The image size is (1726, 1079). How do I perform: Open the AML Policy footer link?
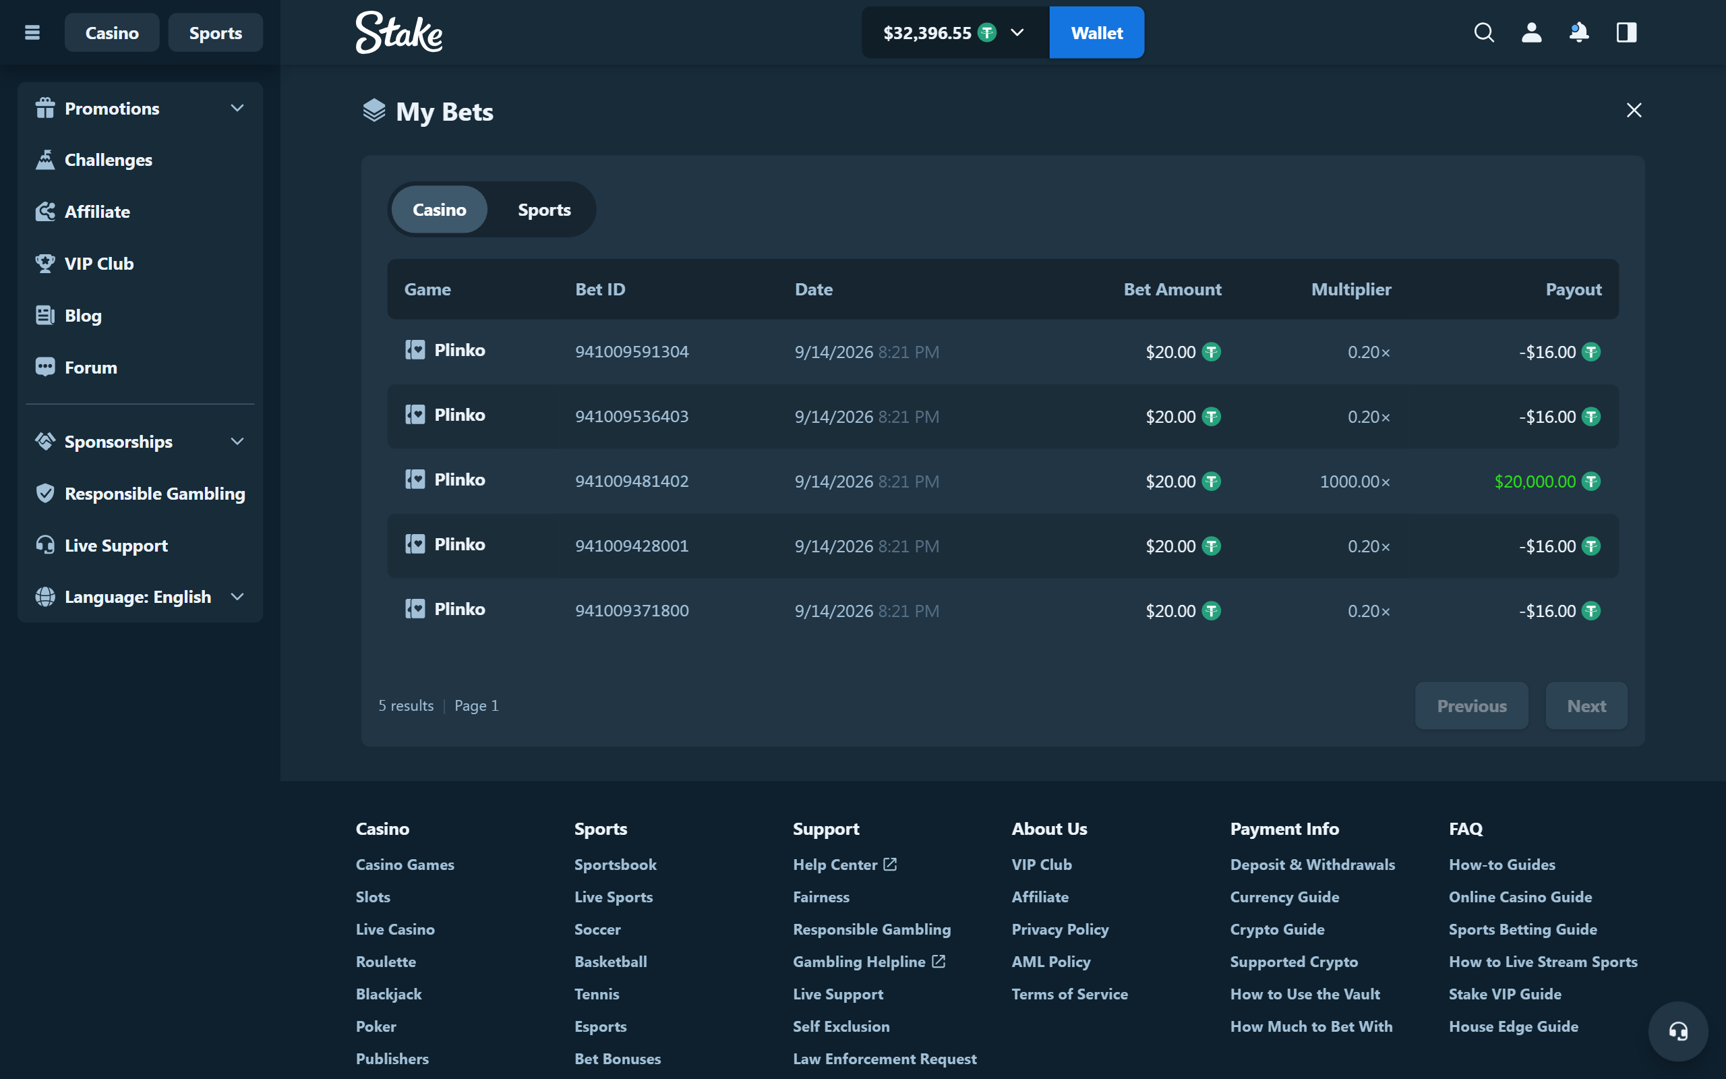point(1050,961)
